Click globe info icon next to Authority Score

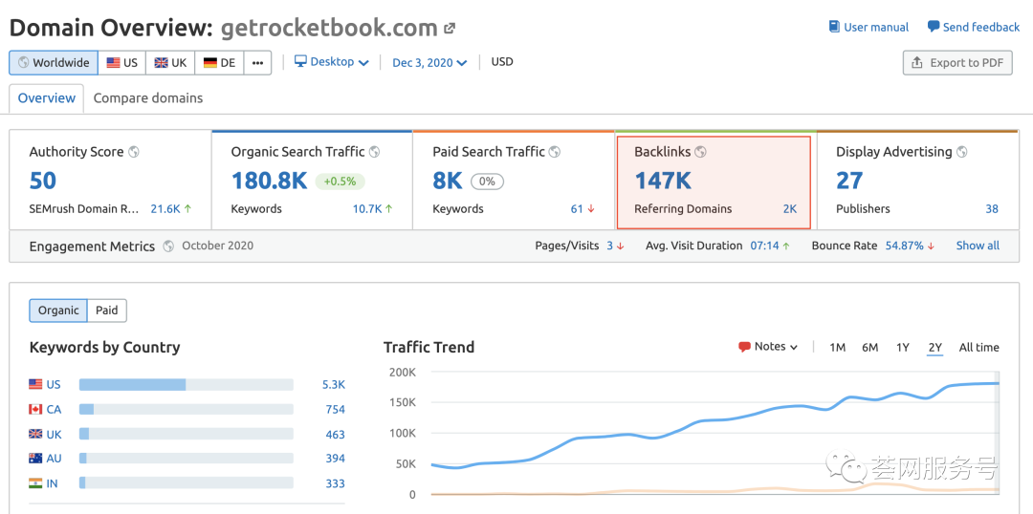click(134, 152)
